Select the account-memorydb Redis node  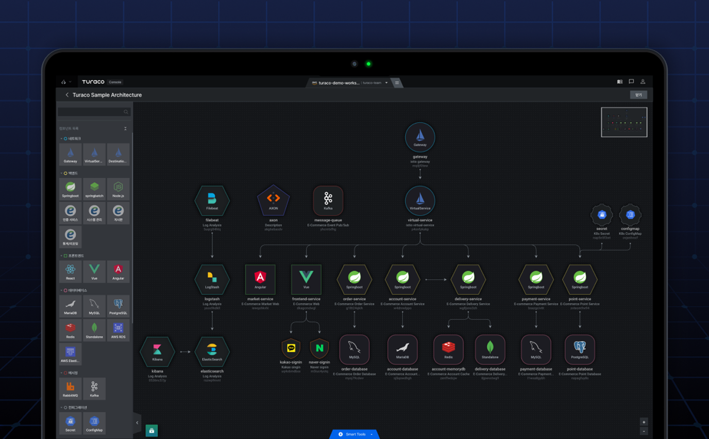tap(448, 349)
